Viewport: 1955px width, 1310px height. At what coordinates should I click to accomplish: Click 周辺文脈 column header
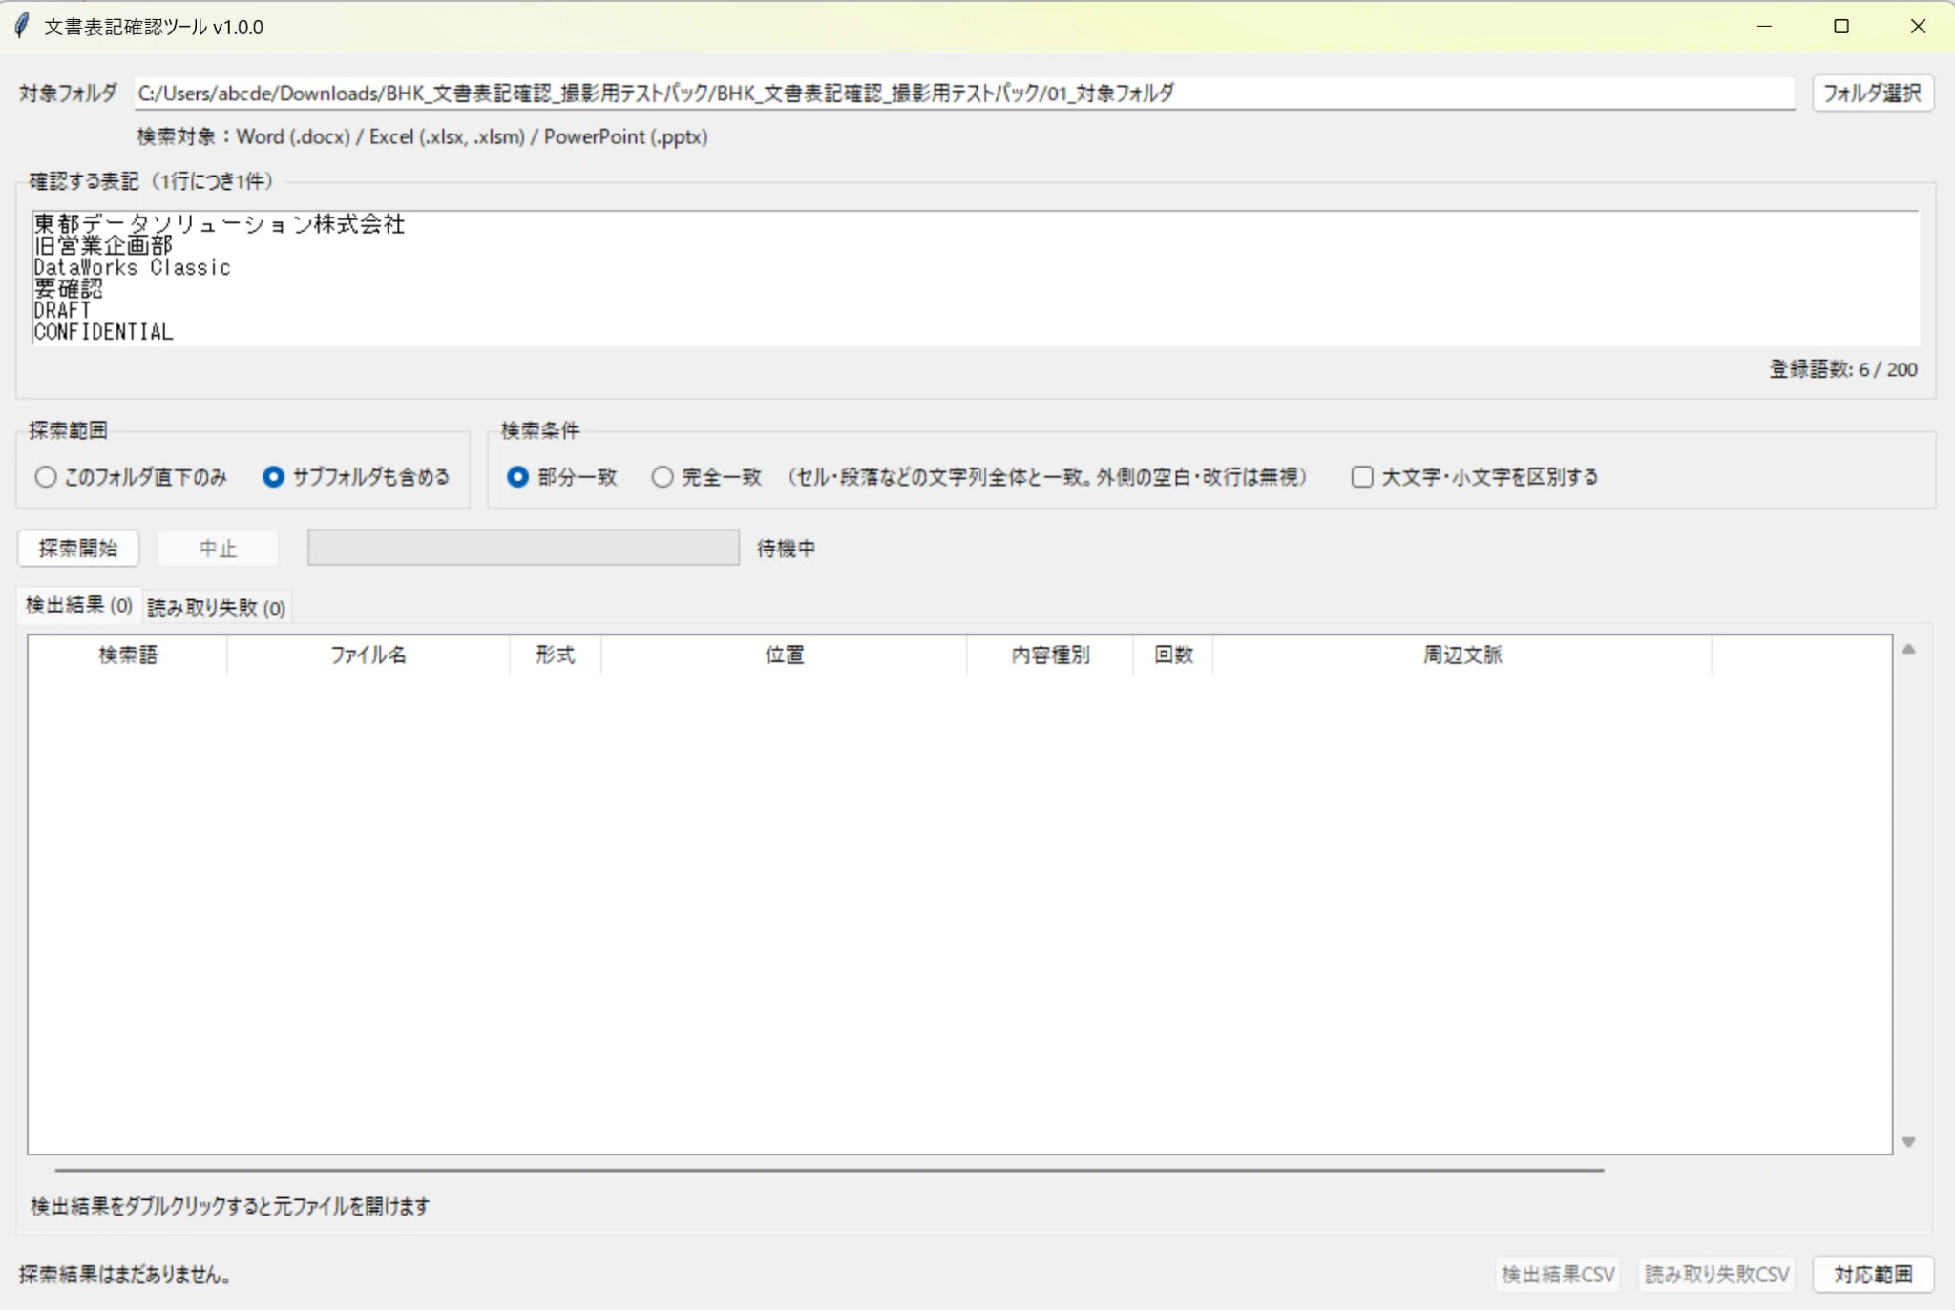(1462, 655)
